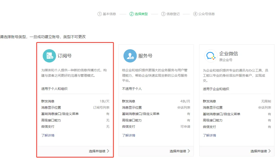Viewport: 278px width, 160px height.
Task: Click the 订阅号 teal document icon
Action: [x=49, y=56]
